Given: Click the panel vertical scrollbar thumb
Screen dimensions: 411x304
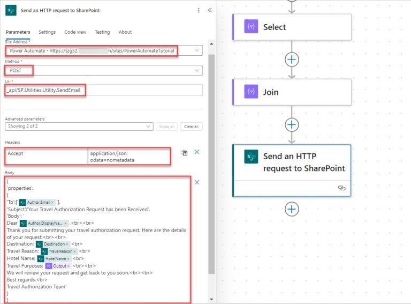Looking at the screenshot, I should coord(211,164).
